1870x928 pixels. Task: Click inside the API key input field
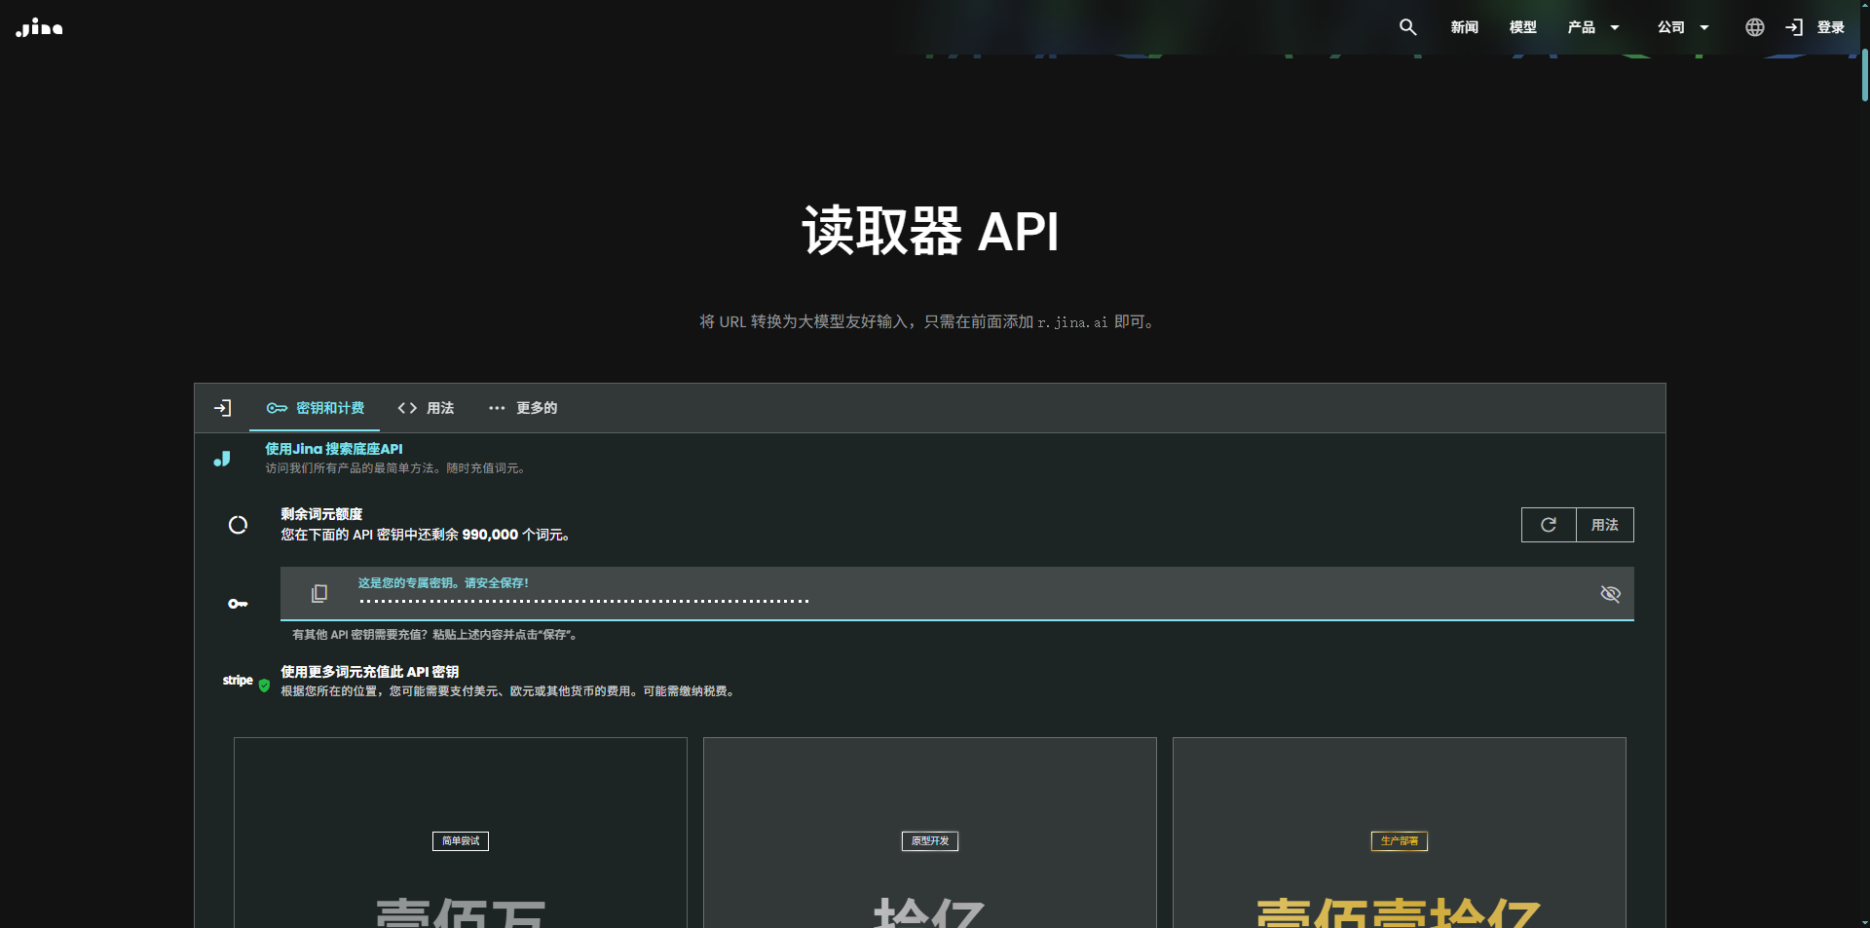click(956, 593)
